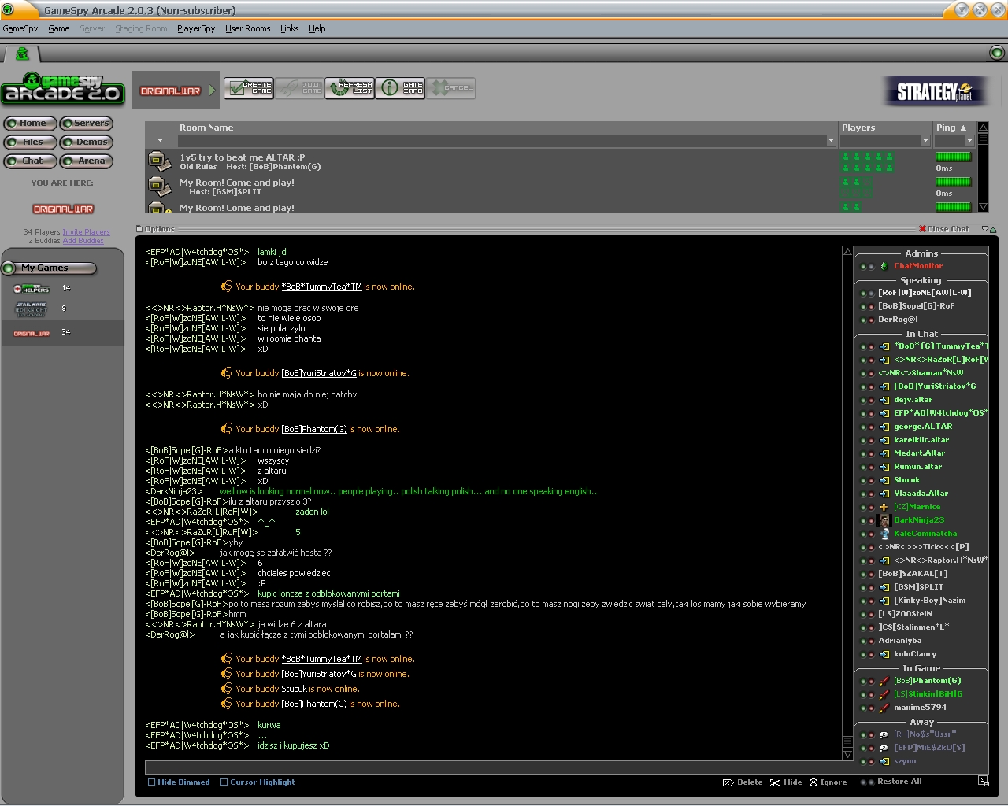Screen dimensions: 1008x806
Task: Open the Helpers game in My Games
Action: tap(32, 289)
